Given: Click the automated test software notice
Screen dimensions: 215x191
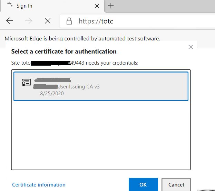Looking at the screenshot, I should tap(82, 39).
